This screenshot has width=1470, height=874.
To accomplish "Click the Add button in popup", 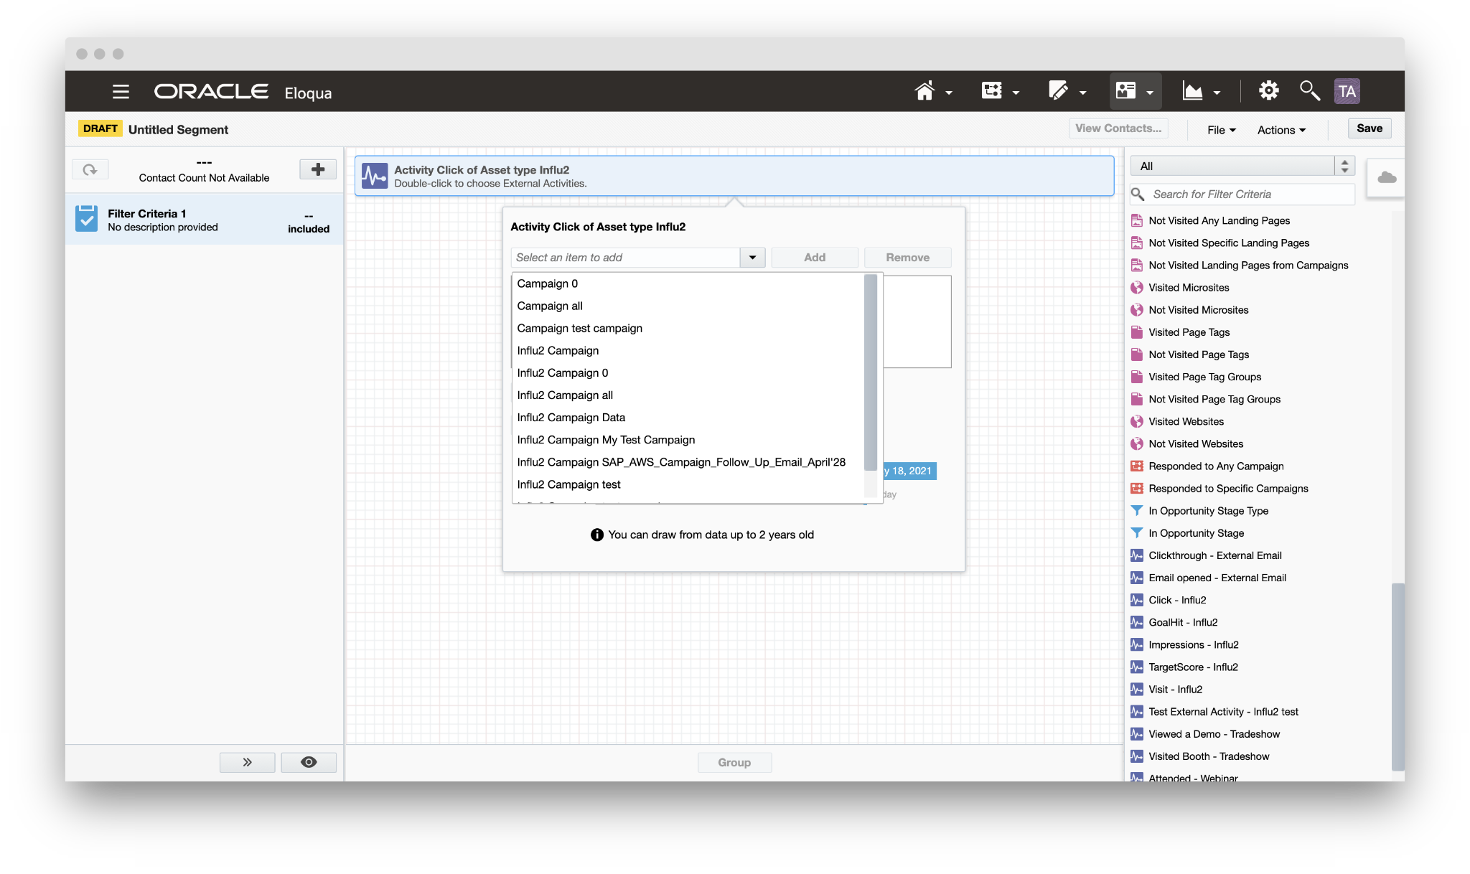I will point(814,258).
